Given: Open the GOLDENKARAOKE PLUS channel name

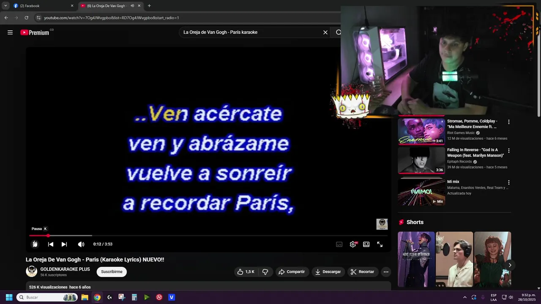Looking at the screenshot, I should coord(65,269).
